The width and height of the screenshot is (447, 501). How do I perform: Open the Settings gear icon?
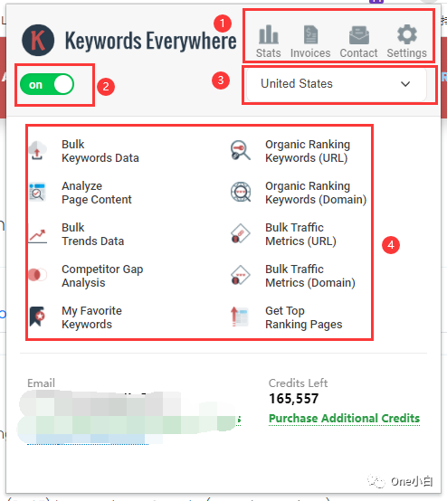pyautogui.click(x=407, y=34)
